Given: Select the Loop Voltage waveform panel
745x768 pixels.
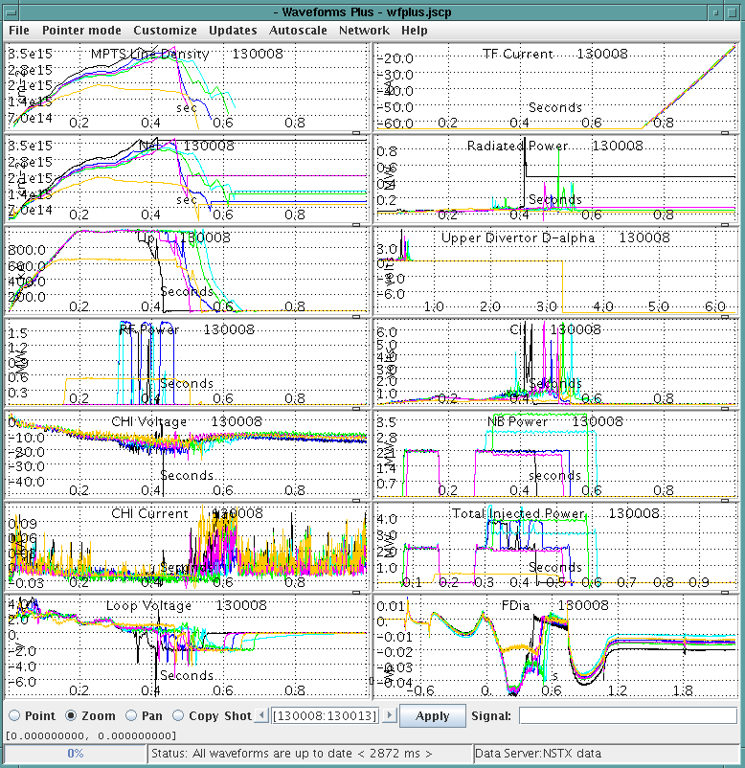Looking at the screenshot, I should (x=187, y=646).
